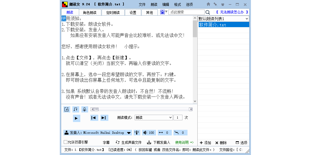Click the reading progress slider thumb
311x155 pixels.
point(96,109)
